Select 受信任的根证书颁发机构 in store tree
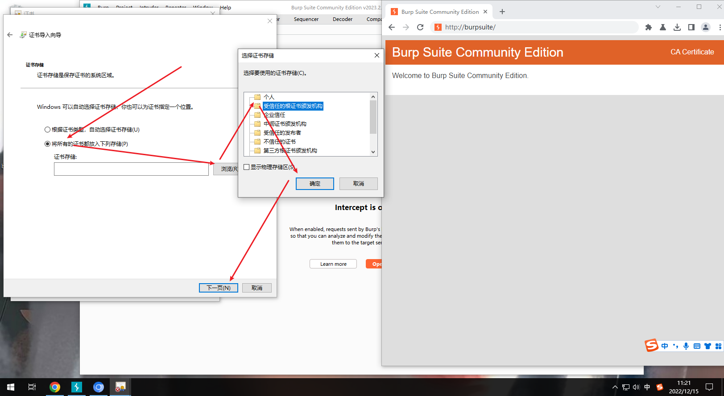Screen dimensions: 724x396 click(293, 106)
